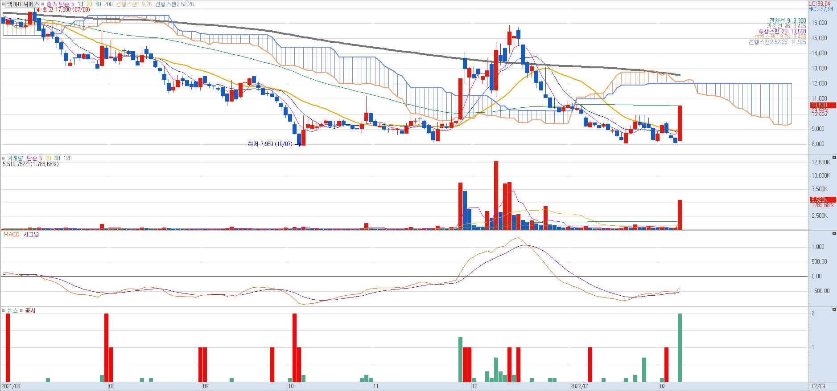This screenshot has height=391, width=837.
Task: Click the 16,000 price axis label
Action: click(820, 23)
